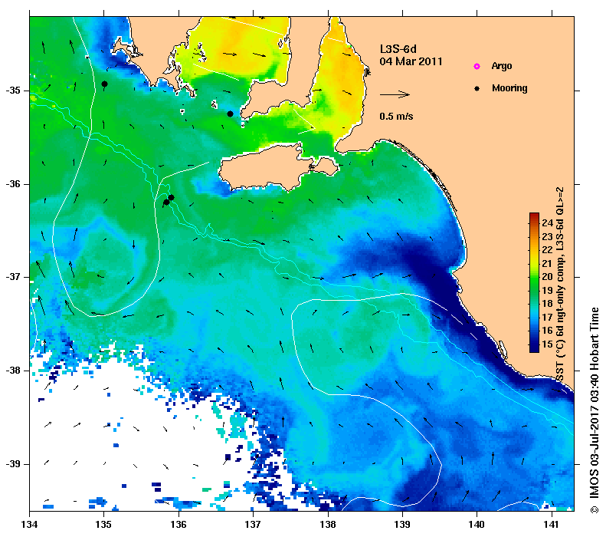Click the longitude label '135'
The width and height of the screenshot is (606, 537).
click(103, 524)
